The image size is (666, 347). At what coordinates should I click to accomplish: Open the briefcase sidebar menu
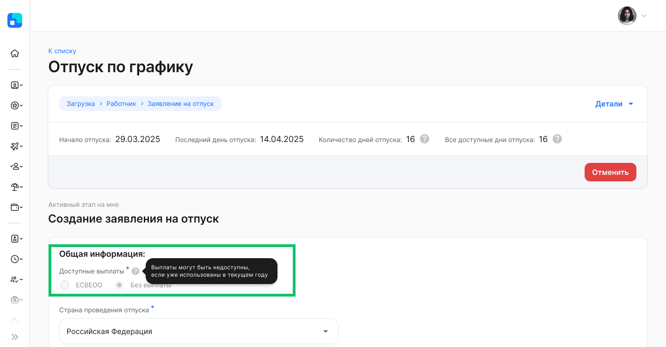(17, 300)
